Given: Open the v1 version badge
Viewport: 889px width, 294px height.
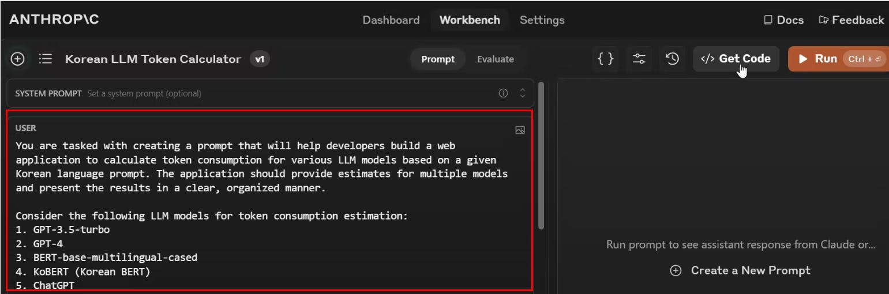Looking at the screenshot, I should [x=260, y=59].
